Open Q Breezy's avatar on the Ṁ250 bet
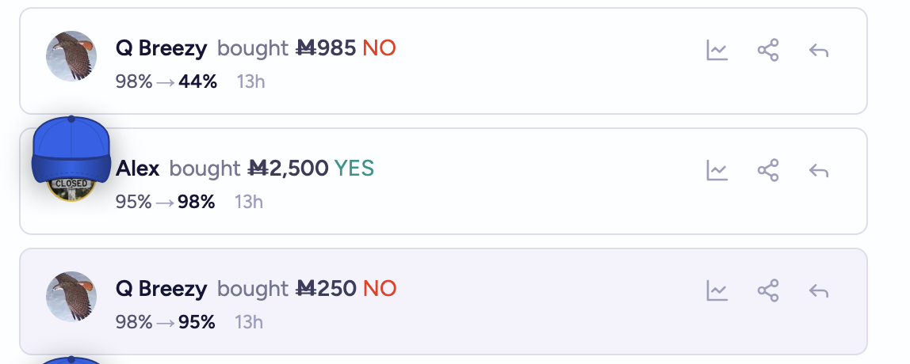This screenshot has height=364, width=910. pyautogui.click(x=71, y=297)
